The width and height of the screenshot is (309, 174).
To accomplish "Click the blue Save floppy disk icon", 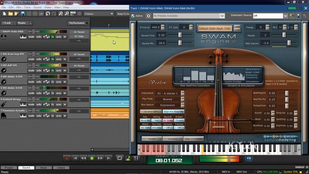I will [23, 14].
